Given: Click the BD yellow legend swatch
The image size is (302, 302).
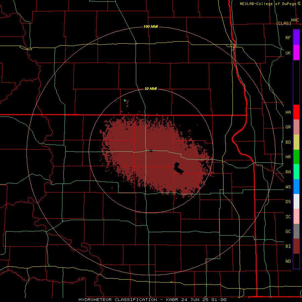Looking at the screenshot, I should click(296, 142).
